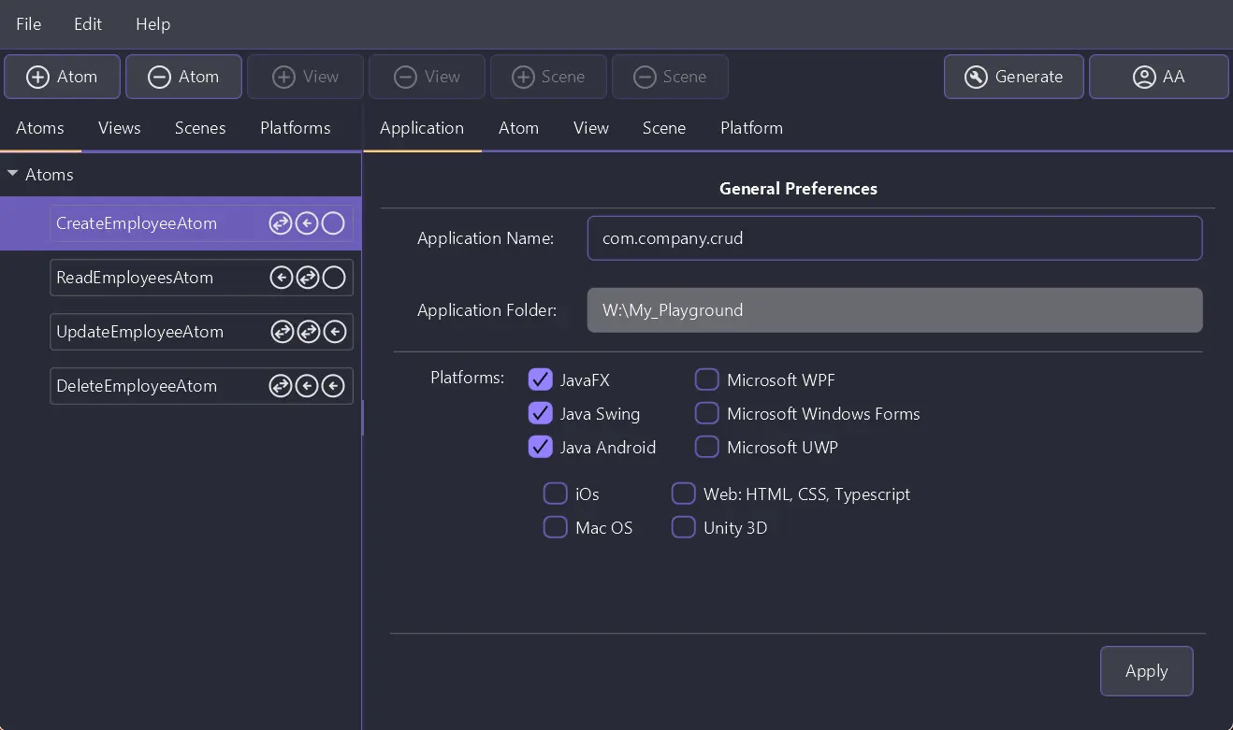
Task: Open the AA user account button
Action: [1158, 77]
